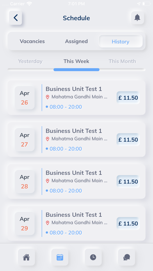Show Yesterday's history
Screen dimensions: 153x271
point(30,62)
